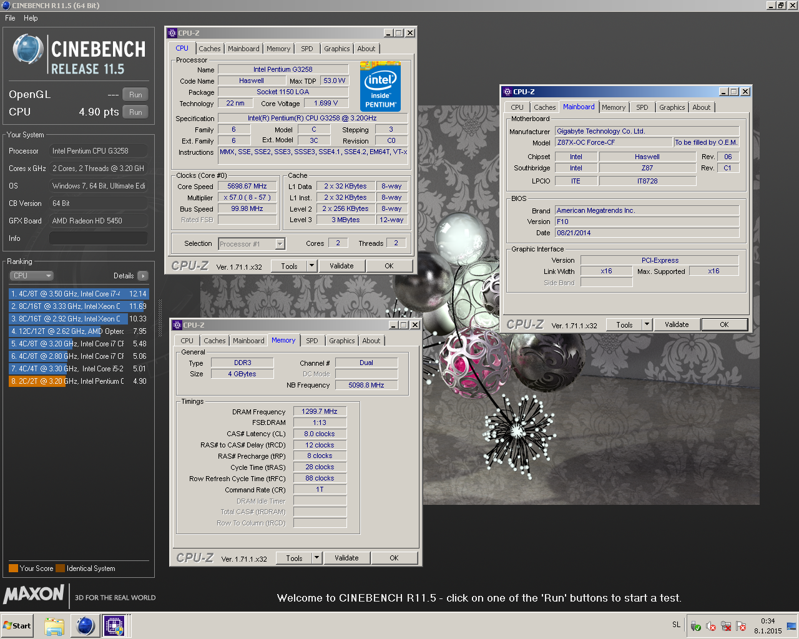799x639 pixels.
Task: Click the monitor icon at tray end
Action: 792,626
